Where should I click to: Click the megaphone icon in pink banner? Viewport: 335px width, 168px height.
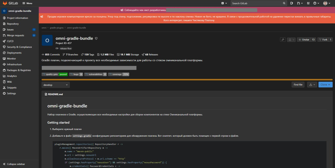122,10
